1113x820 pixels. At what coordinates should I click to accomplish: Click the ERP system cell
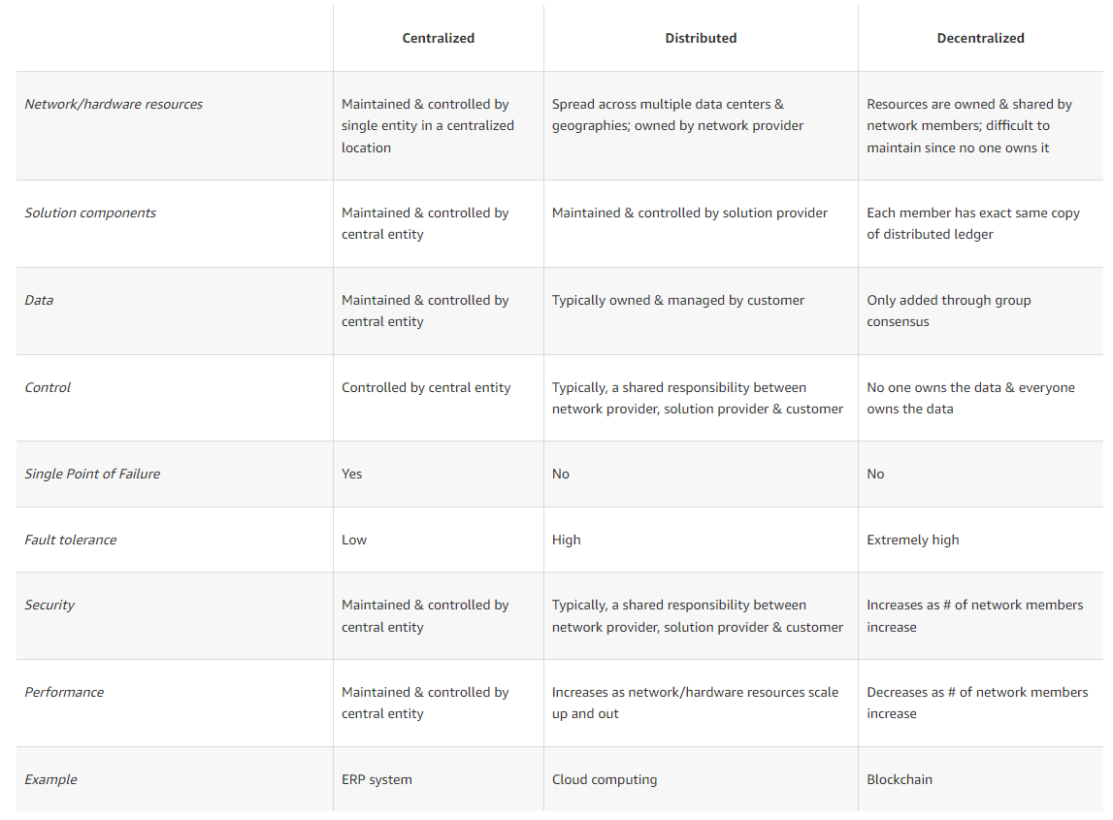click(376, 779)
